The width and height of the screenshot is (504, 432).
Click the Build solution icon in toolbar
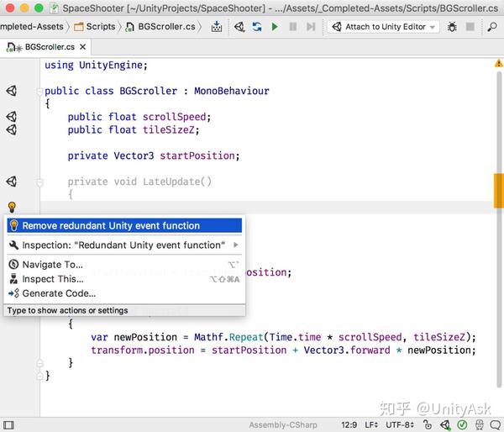(x=217, y=27)
